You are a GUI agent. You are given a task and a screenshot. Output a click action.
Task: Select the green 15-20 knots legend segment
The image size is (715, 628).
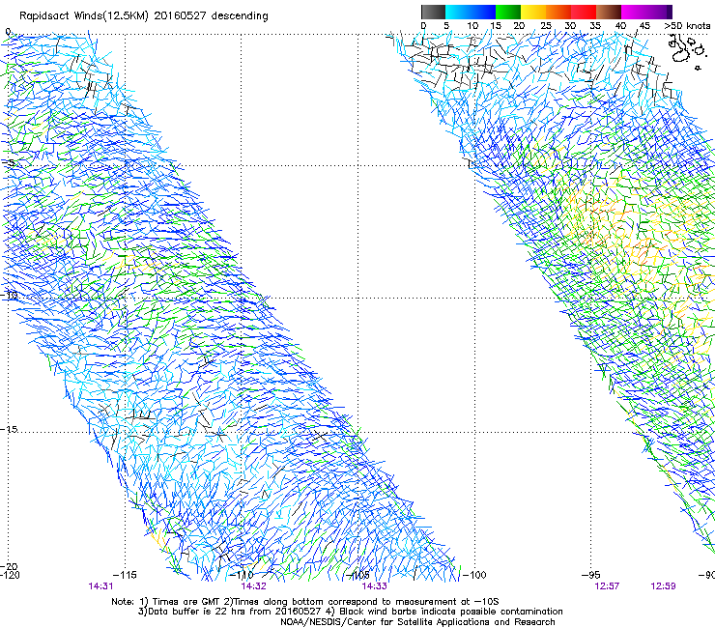pyautogui.click(x=508, y=12)
